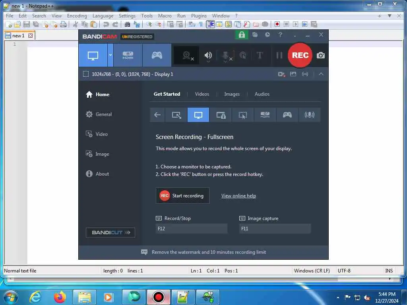Toggle the text overlay T icon

point(260,55)
